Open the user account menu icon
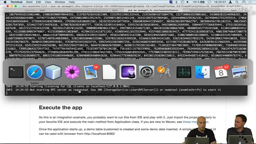Screen dimensions: 256x144 pos(230,2)
